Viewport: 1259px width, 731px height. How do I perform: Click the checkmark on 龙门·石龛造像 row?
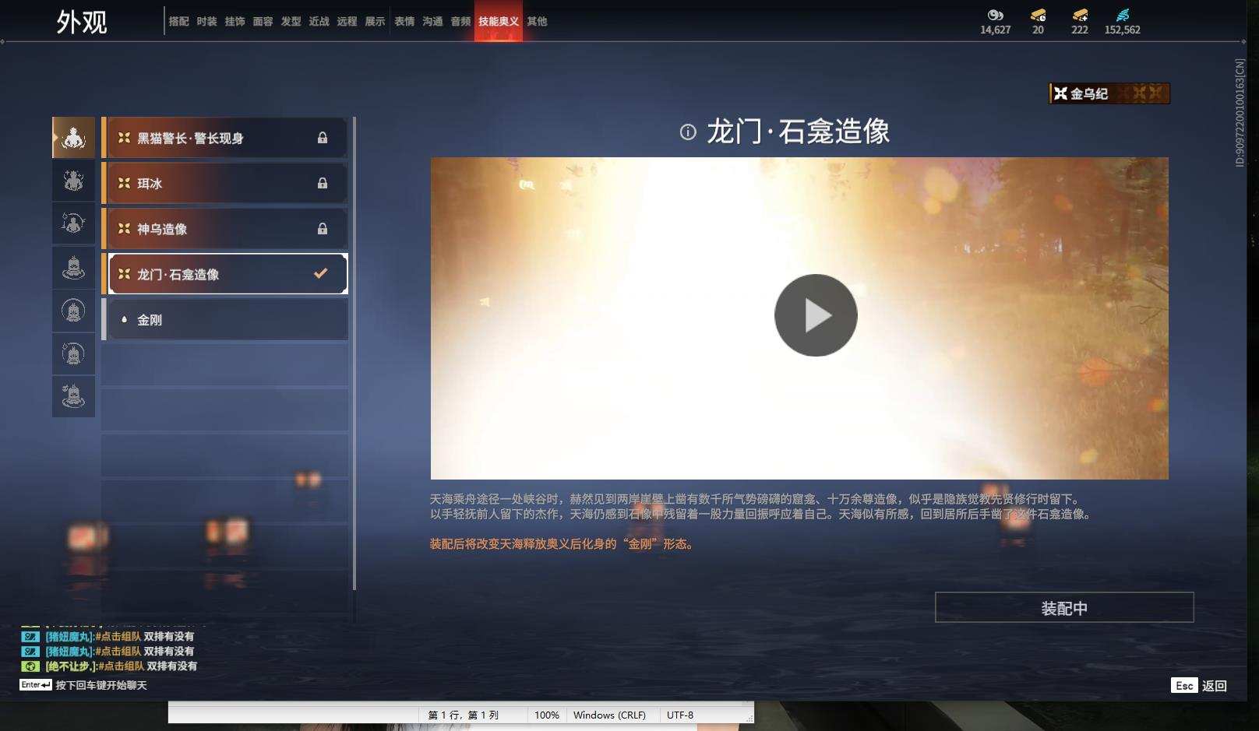[x=320, y=273]
